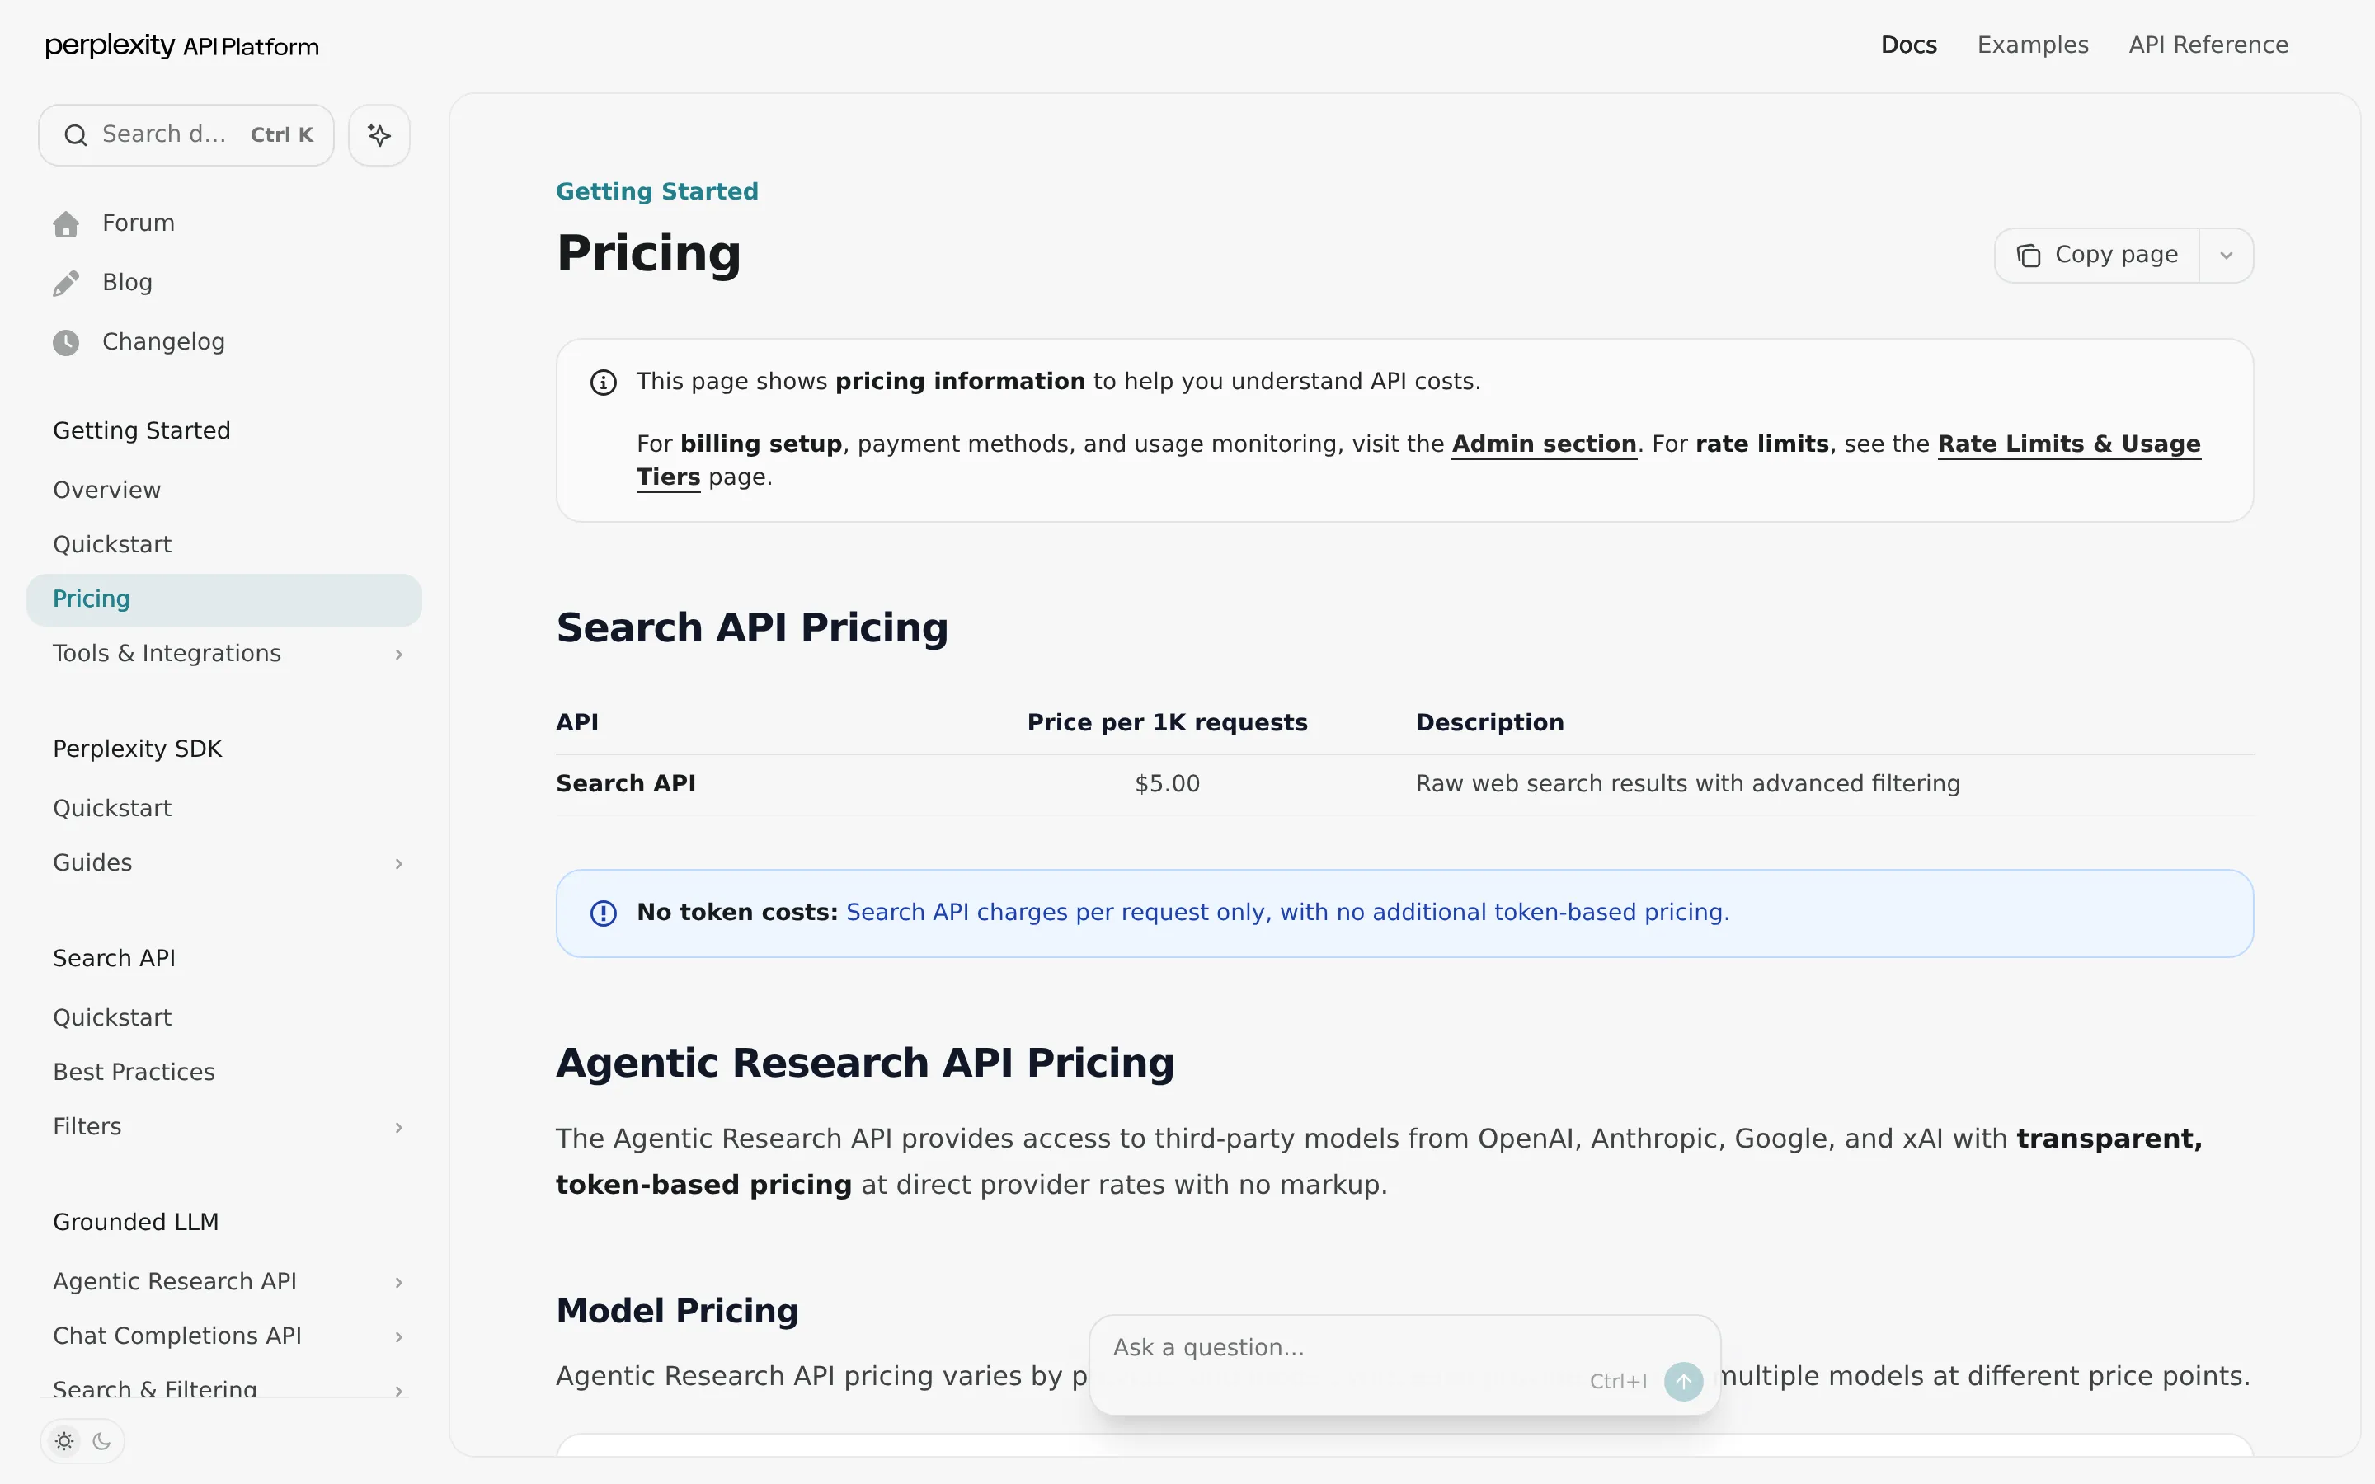This screenshot has width=2375, height=1484.
Task: Follow the Admin section link
Action: coord(1544,444)
